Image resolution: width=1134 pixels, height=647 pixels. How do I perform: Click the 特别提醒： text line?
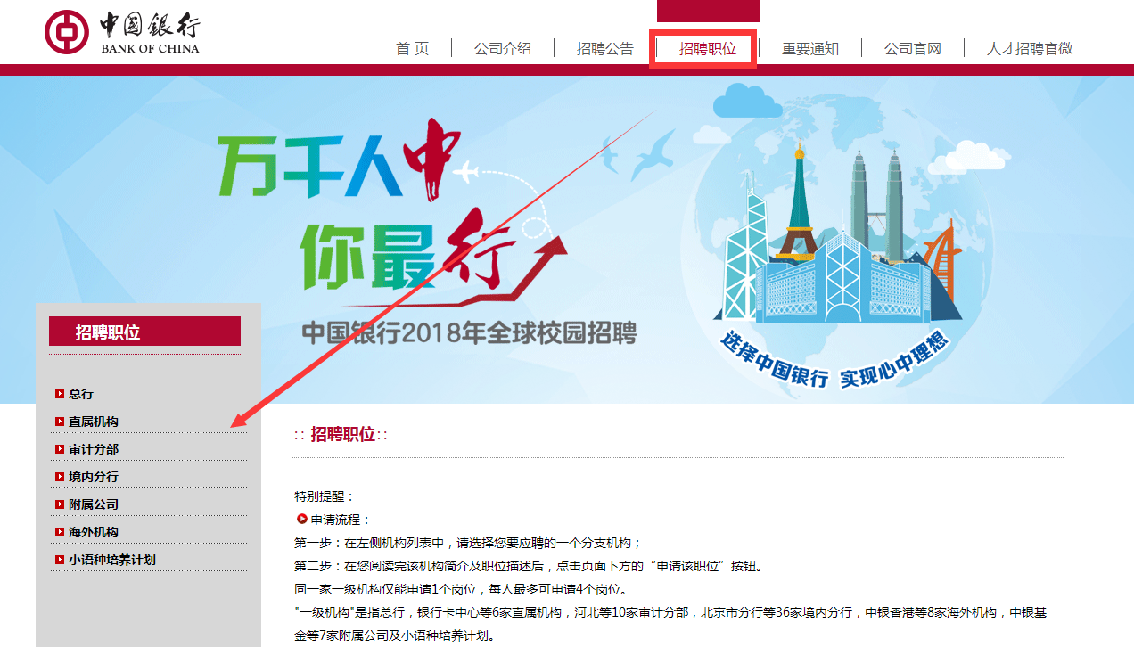(325, 496)
